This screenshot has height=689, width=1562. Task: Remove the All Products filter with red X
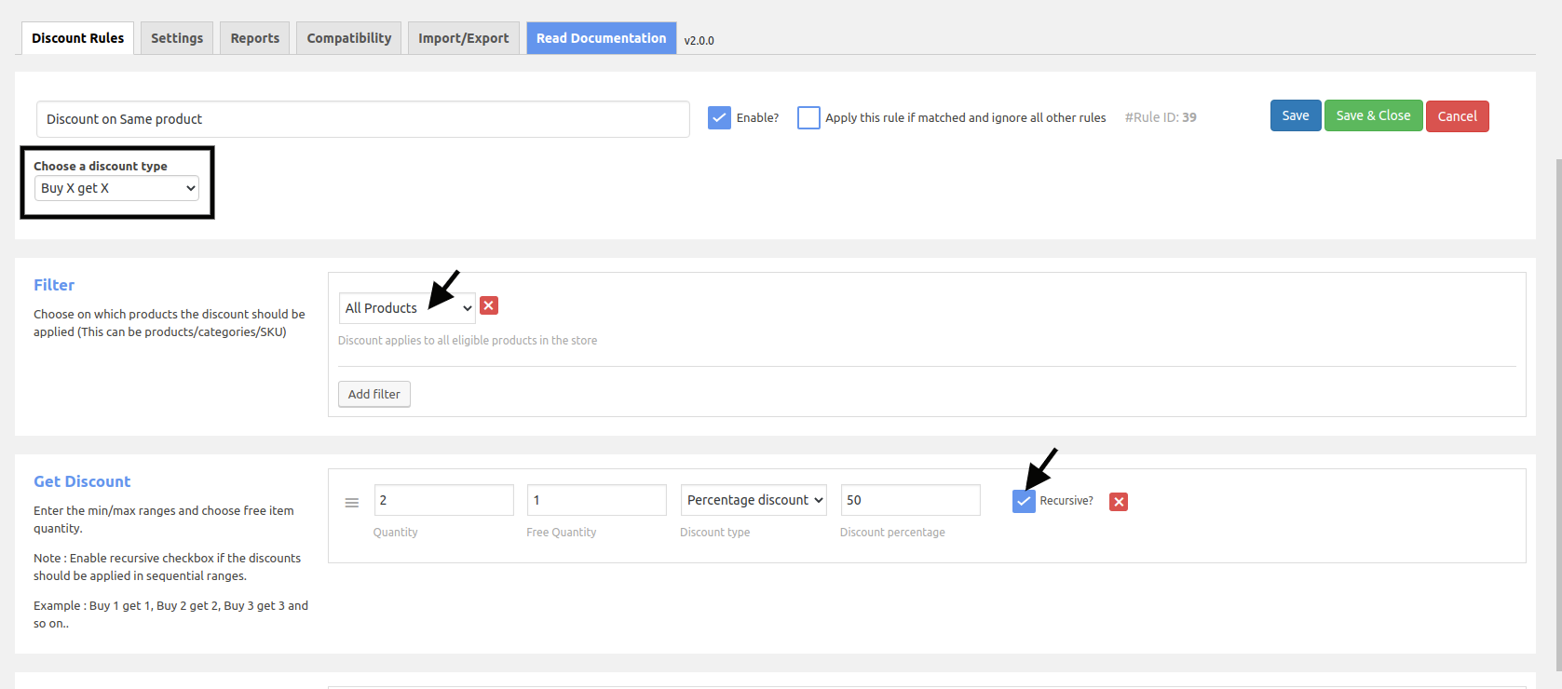[489, 305]
